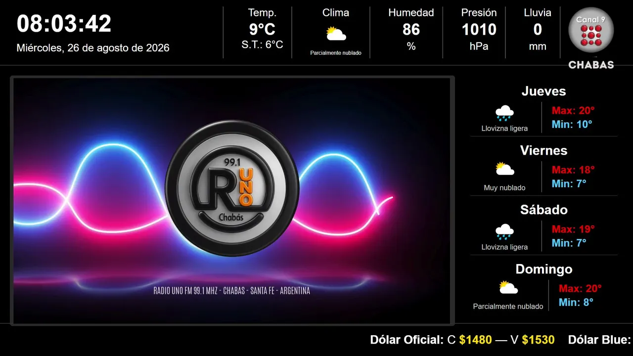Click the clock showing 08:03:42
Viewport: 633px width, 356px height.
(64, 24)
